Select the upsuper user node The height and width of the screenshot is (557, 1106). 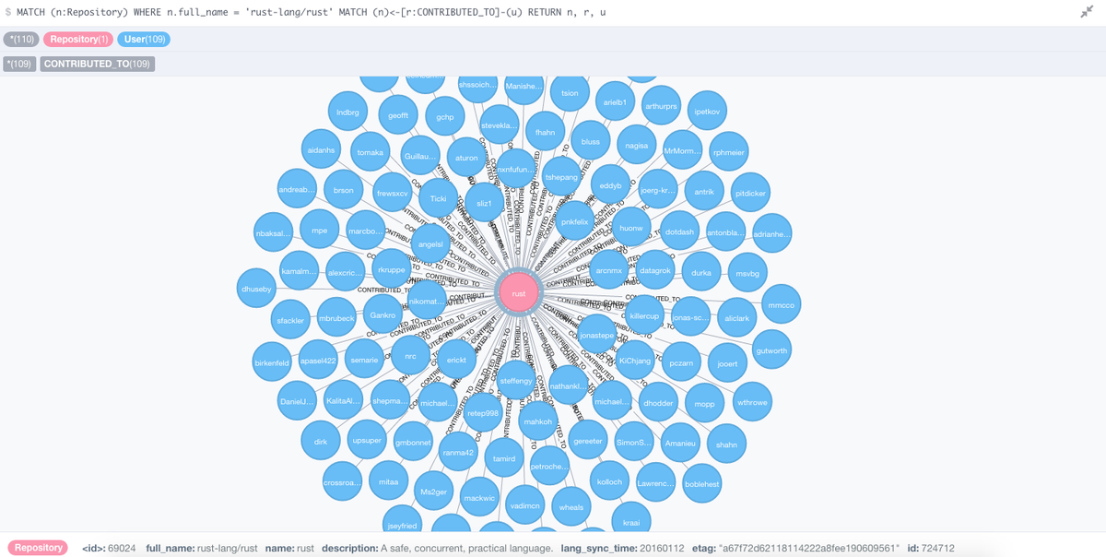(367, 440)
